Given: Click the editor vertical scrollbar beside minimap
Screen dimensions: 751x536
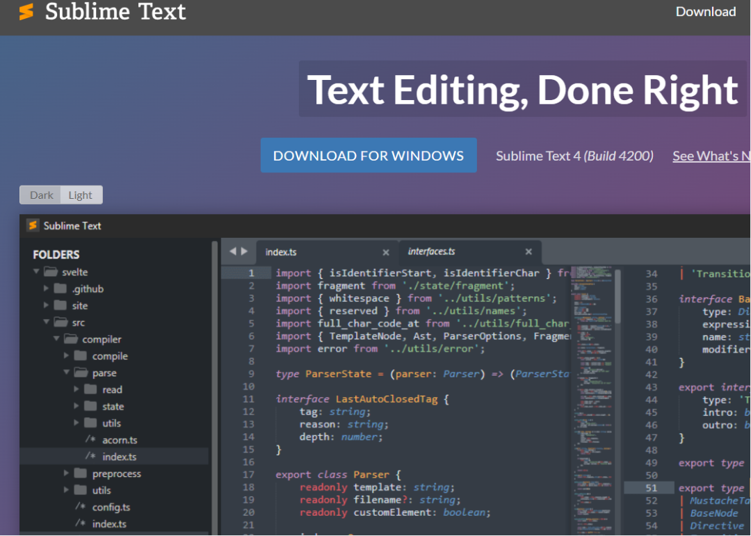Looking at the screenshot, I should (x=617, y=296).
